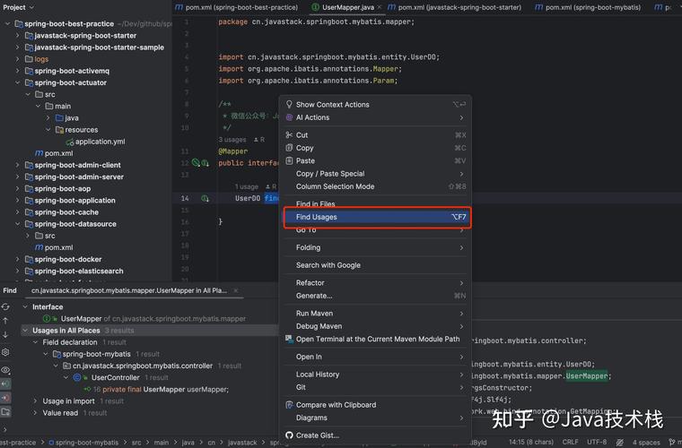This screenshot has width=682, height=448.
Task: Select Generate... in context menu
Action: [376, 296]
